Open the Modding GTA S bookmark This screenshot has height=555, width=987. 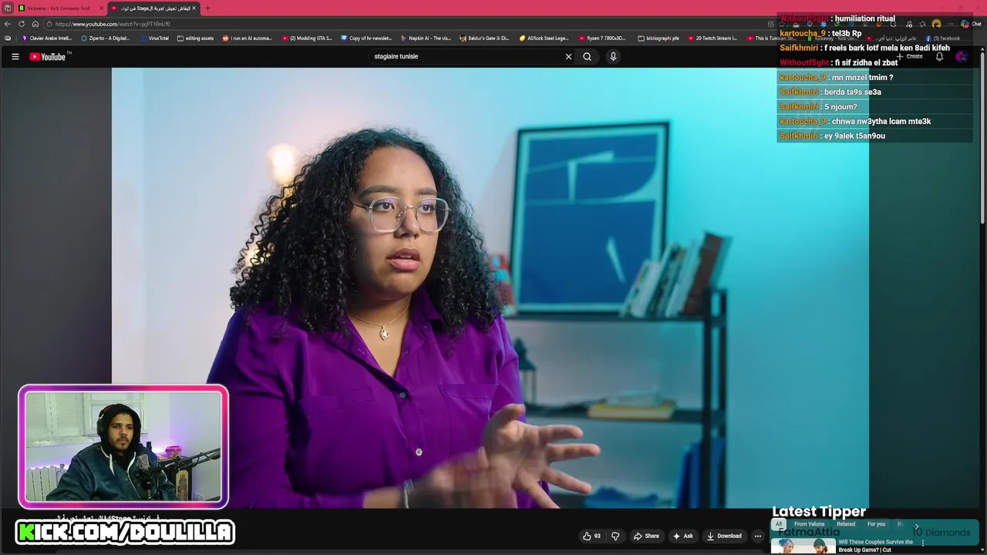307,38
